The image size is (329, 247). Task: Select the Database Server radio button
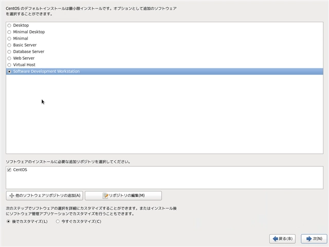coord(9,51)
